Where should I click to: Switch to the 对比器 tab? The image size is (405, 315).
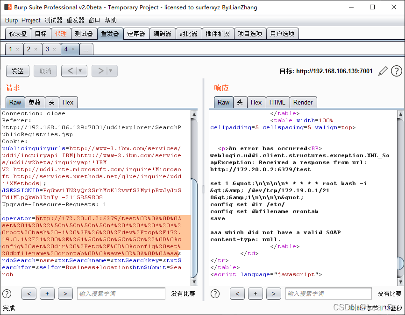pos(189,34)
